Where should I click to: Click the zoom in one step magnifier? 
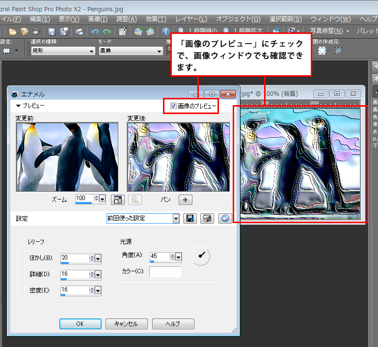pos(226,30)
